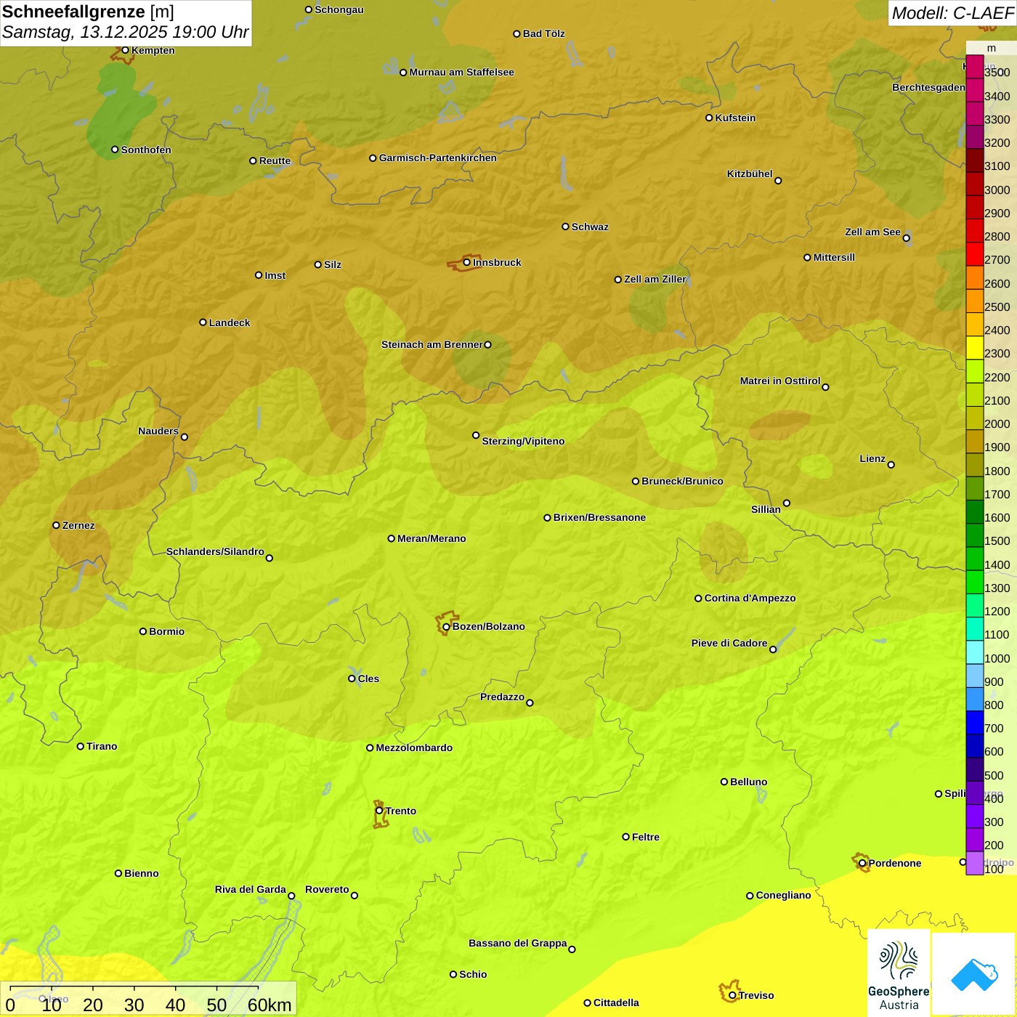This screenshot has height=1017, width=1017.
Task: Click the 'Mezzolombardo' label
Action: coord(414,747)
